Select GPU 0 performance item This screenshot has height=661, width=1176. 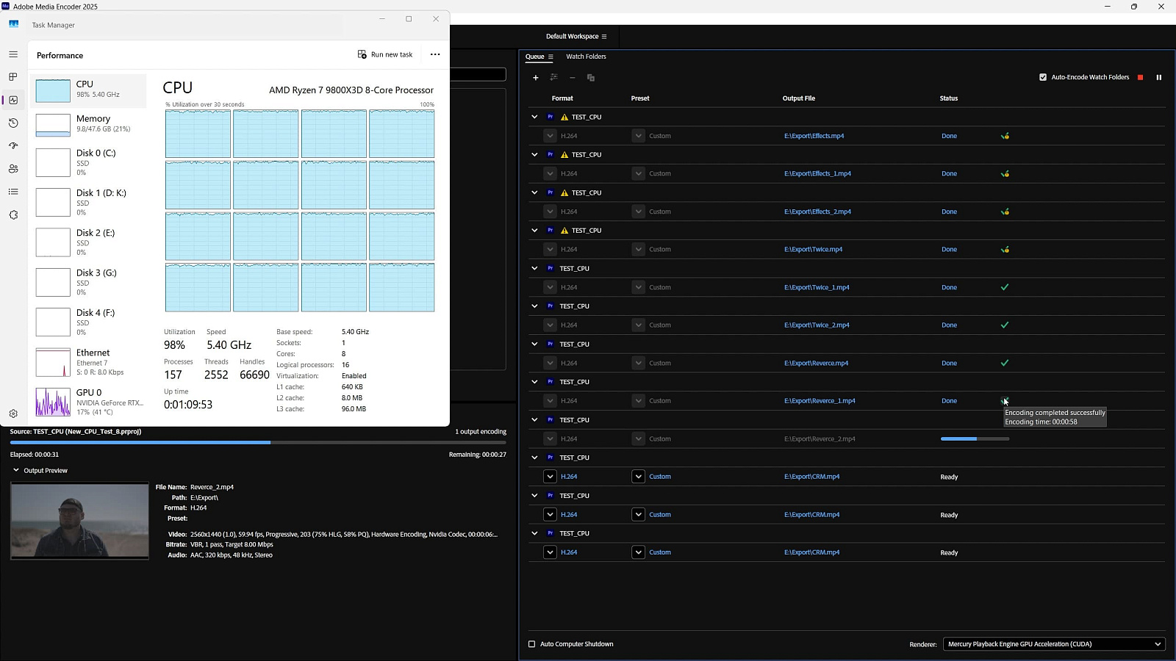click(88, 402)
